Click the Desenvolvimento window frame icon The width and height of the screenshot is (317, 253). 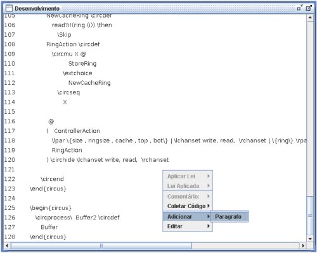click(9, 8)
